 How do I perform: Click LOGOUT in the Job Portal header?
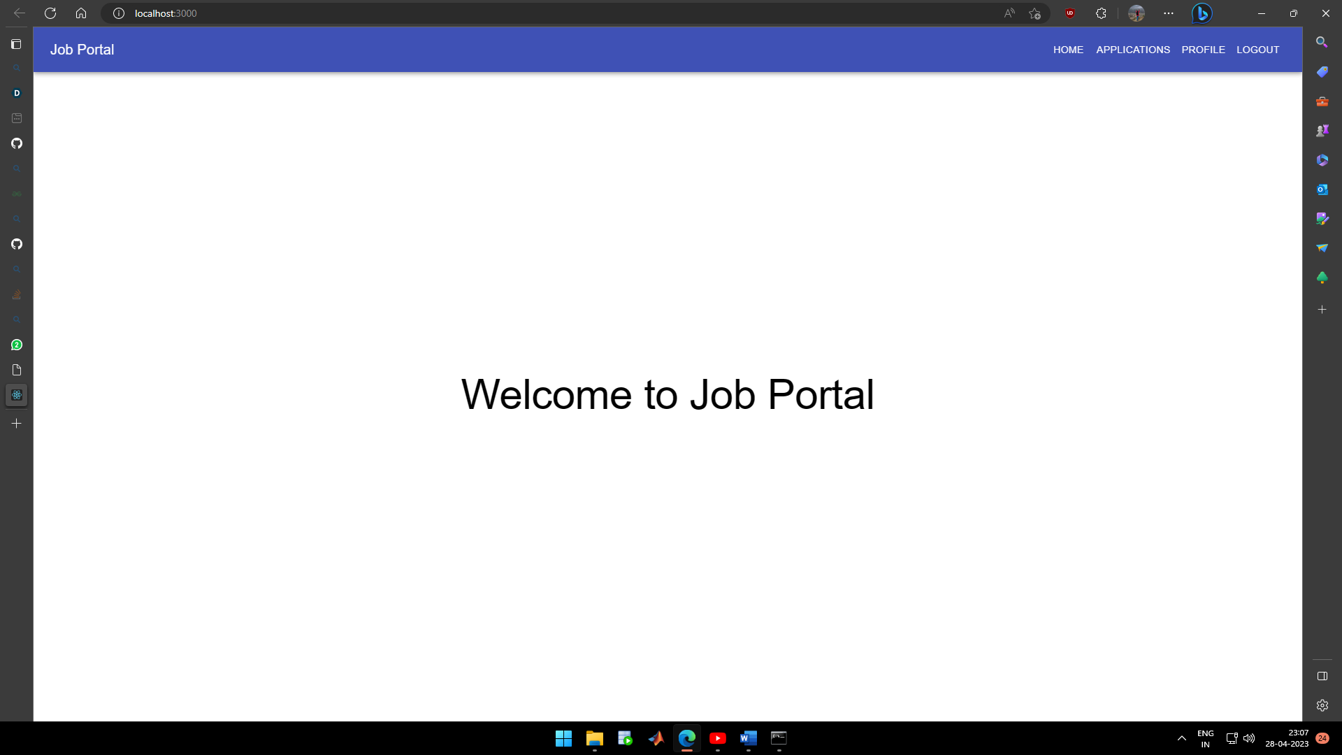1257,50
